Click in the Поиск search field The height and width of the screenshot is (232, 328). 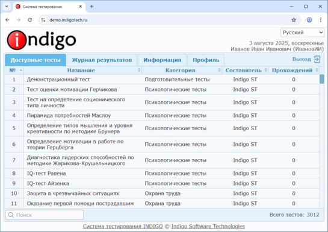coord(45,215)
